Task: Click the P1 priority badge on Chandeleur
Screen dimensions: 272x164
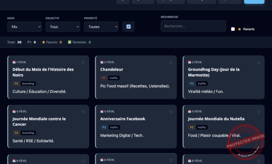Action: click(104, 78)
